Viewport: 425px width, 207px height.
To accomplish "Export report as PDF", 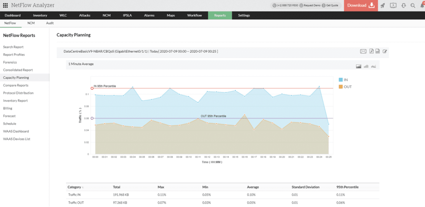I will point(371,52).
